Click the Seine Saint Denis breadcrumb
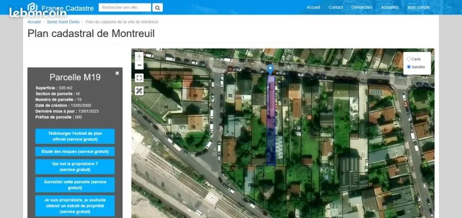This screenshot has height=218, width=462. click(x=63, y=22)
